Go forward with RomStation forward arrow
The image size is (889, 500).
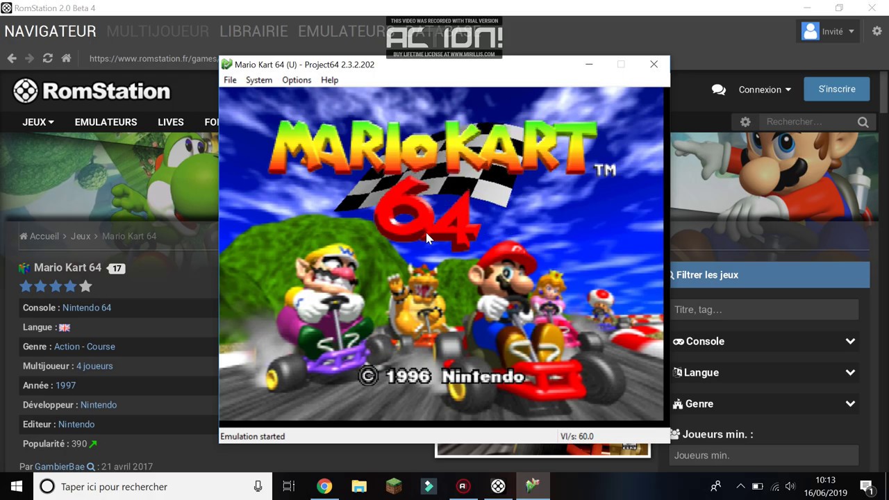tap(29, 58)
